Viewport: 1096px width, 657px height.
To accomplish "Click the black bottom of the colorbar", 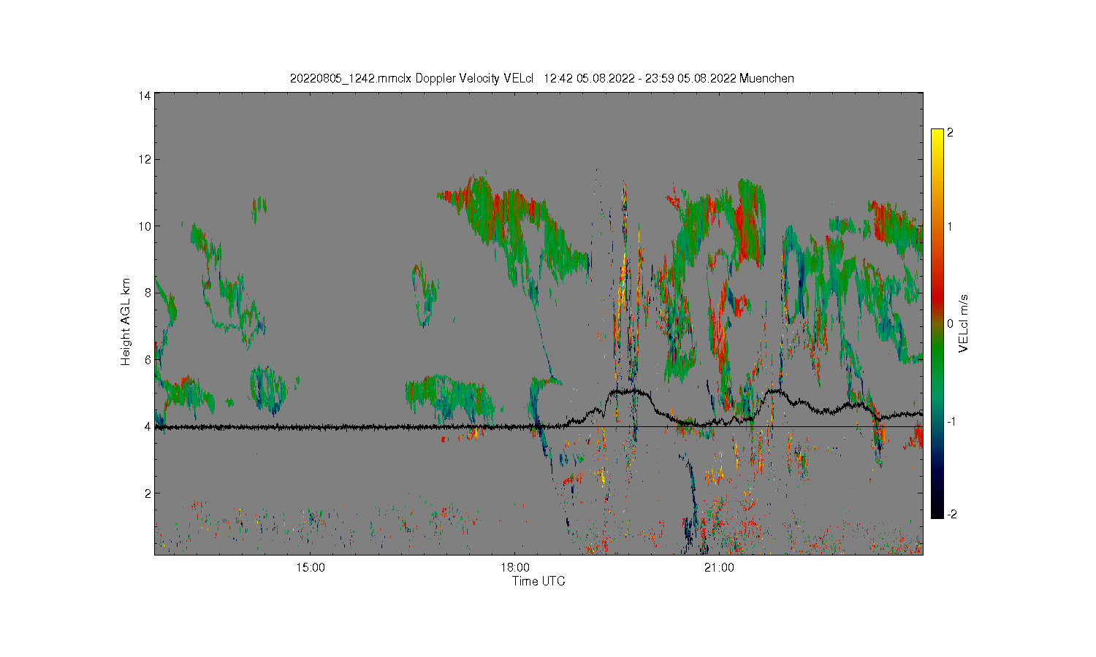I will pyautogui.click(x=937, y=511).
